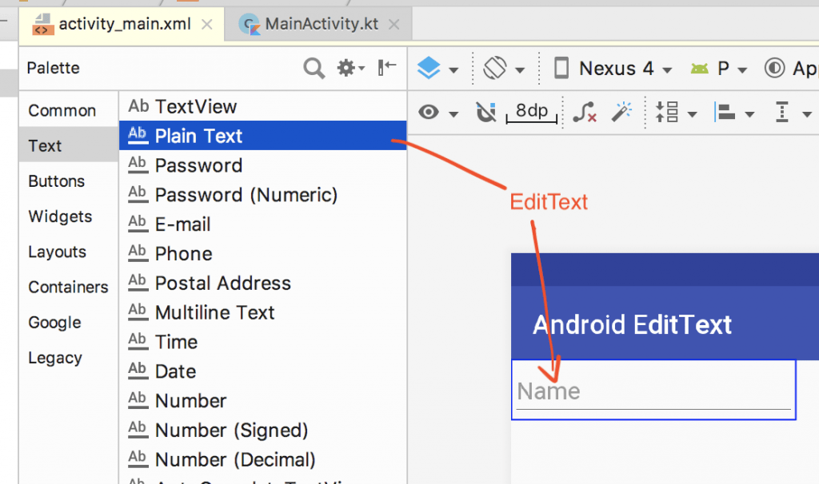Select the Buttons category in Palette

pyautogui.click(x=56, y=181)
